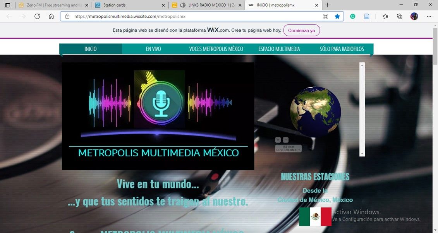Select EN VIVO in the site menu
Screen dimensions: 438x233
153,49
